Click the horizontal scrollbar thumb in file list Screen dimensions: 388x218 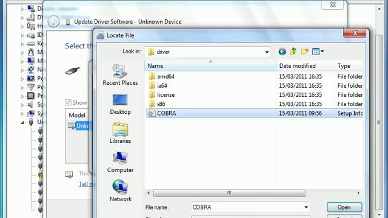point(229,193)
